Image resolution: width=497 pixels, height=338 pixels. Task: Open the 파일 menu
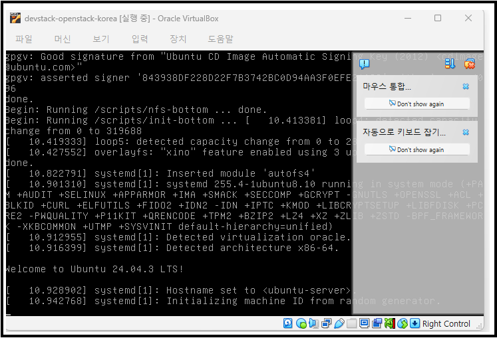point(24,39)
